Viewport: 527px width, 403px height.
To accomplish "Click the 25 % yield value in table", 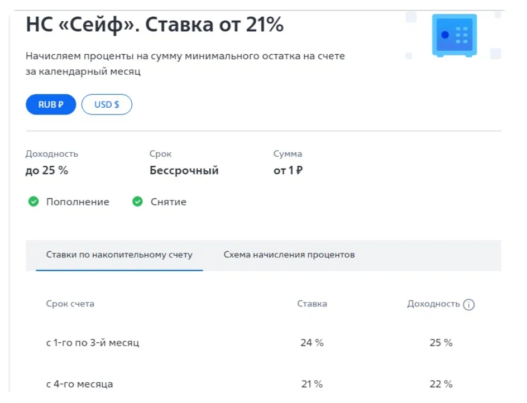I will pos(441,343).
